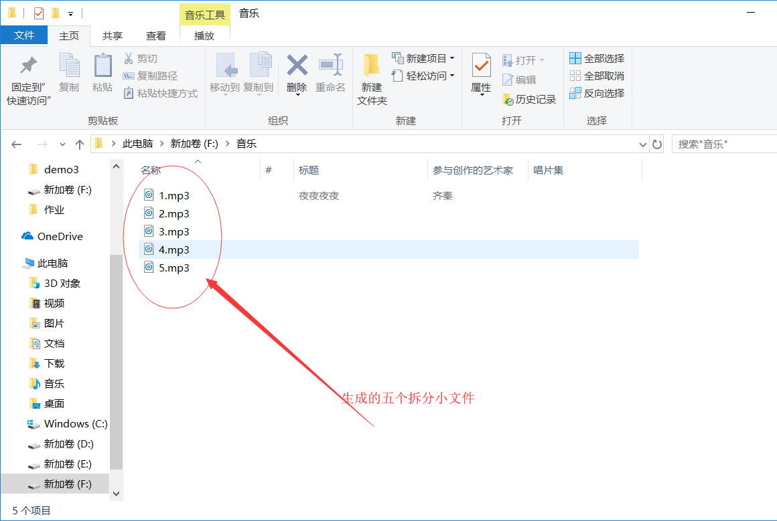Open the Open (打开) dropdown arrow
777x521 pixels.
pos(542,60)
